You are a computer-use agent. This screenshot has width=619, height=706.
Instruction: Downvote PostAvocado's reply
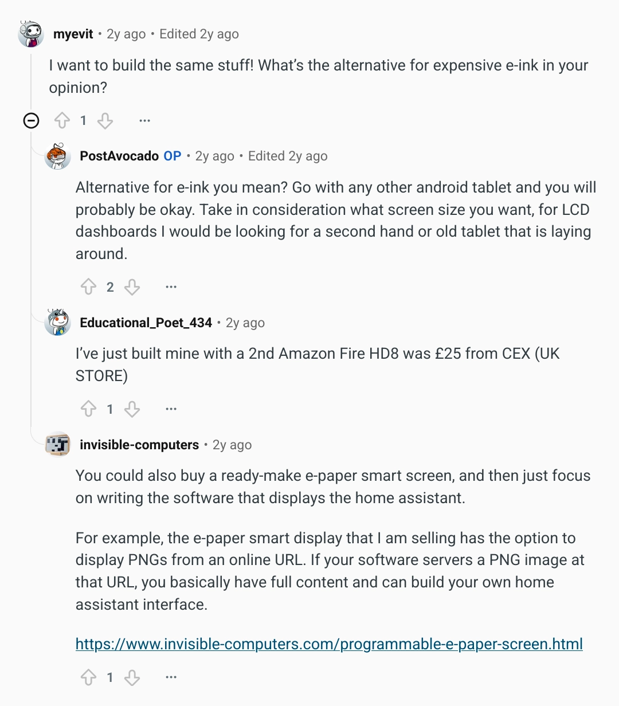click(x=132, y=287)
